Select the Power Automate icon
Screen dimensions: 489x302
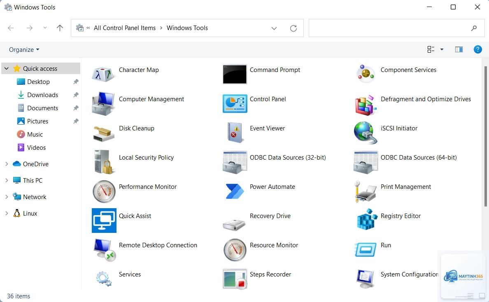[x=235, y=191]
